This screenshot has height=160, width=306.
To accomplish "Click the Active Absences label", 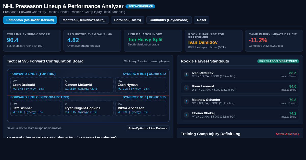I will tap(287, 134).
